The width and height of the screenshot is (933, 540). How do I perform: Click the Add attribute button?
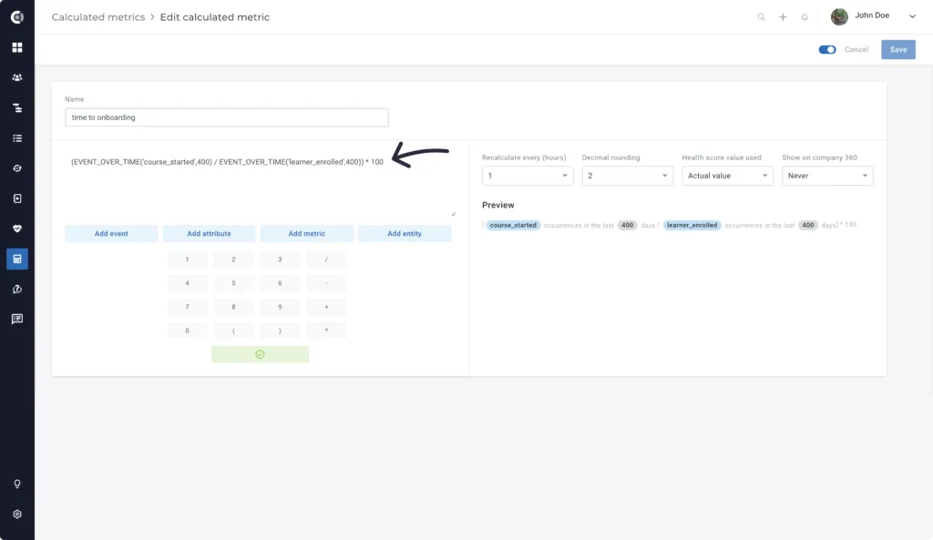click(209, 234)
